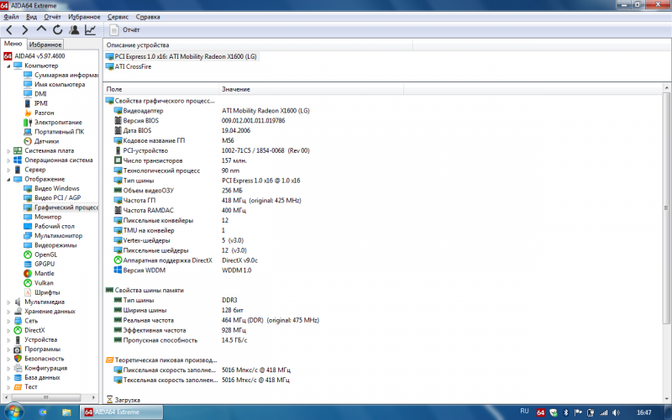
Task: Expand the Системная плата node
Action: (8, 151)
